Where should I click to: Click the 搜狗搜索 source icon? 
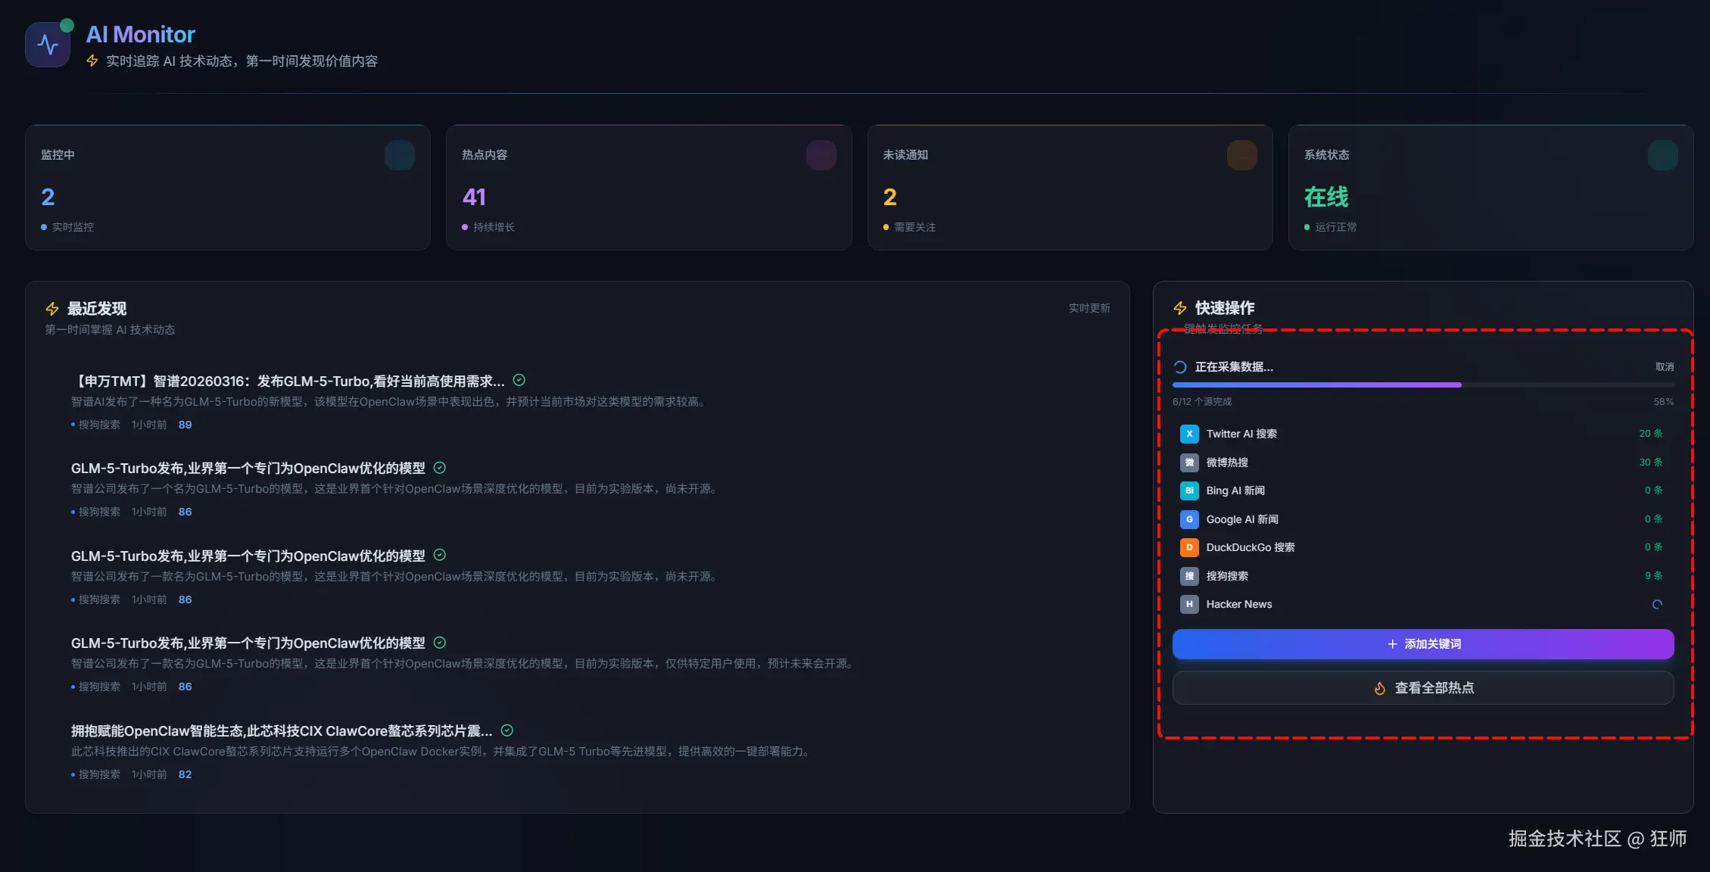pyautogui.click(x=1188, y=576)
